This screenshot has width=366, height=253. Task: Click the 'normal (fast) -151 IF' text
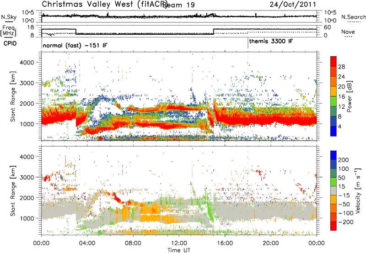(x=75, y=45)
